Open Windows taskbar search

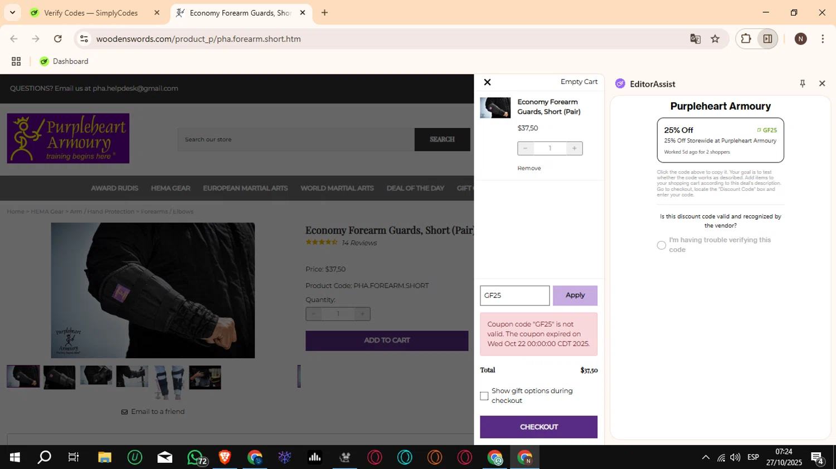pos(44,457)
